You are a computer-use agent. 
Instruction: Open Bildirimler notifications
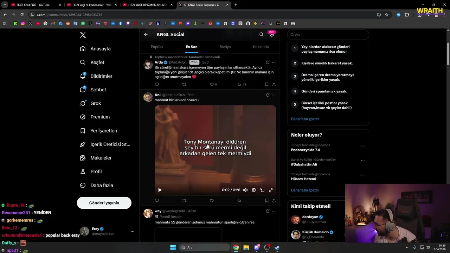point(96,76)
